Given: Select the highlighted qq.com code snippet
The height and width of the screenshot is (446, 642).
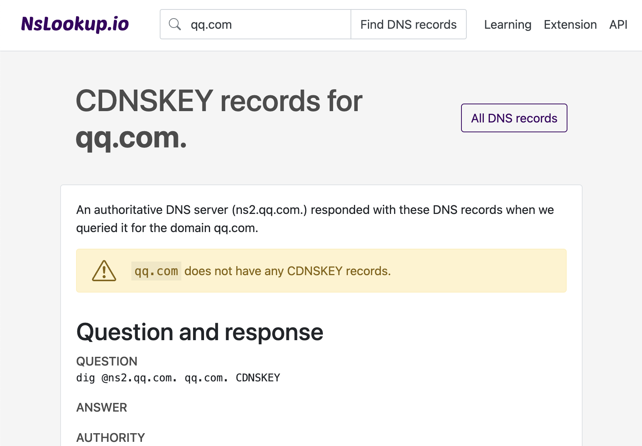Looking at the screenshot, I should [156, 271].
